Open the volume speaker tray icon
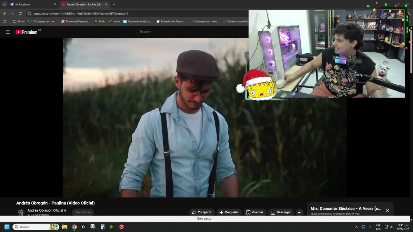This screenshot has height=232, width=413. tap(391, 227)
